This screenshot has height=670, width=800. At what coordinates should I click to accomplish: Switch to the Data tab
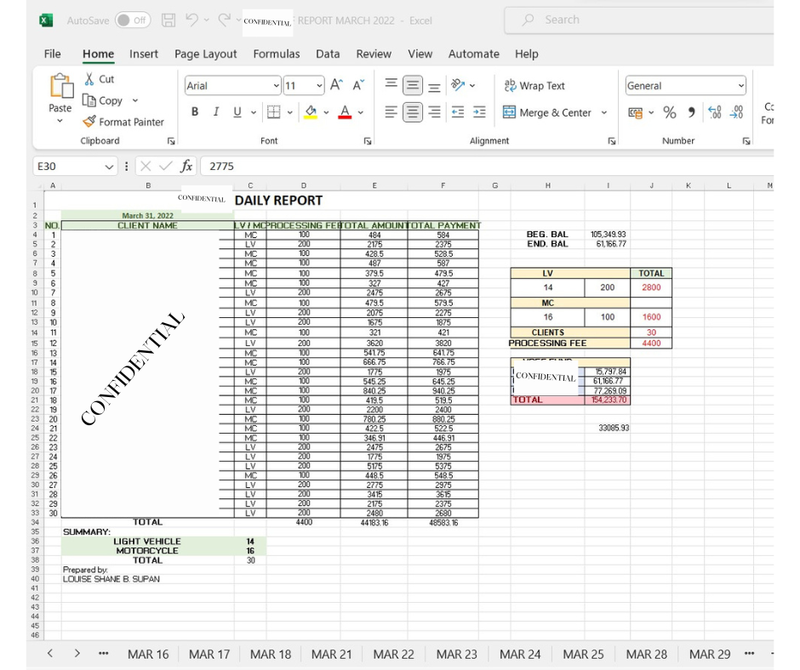pos(328,54)
